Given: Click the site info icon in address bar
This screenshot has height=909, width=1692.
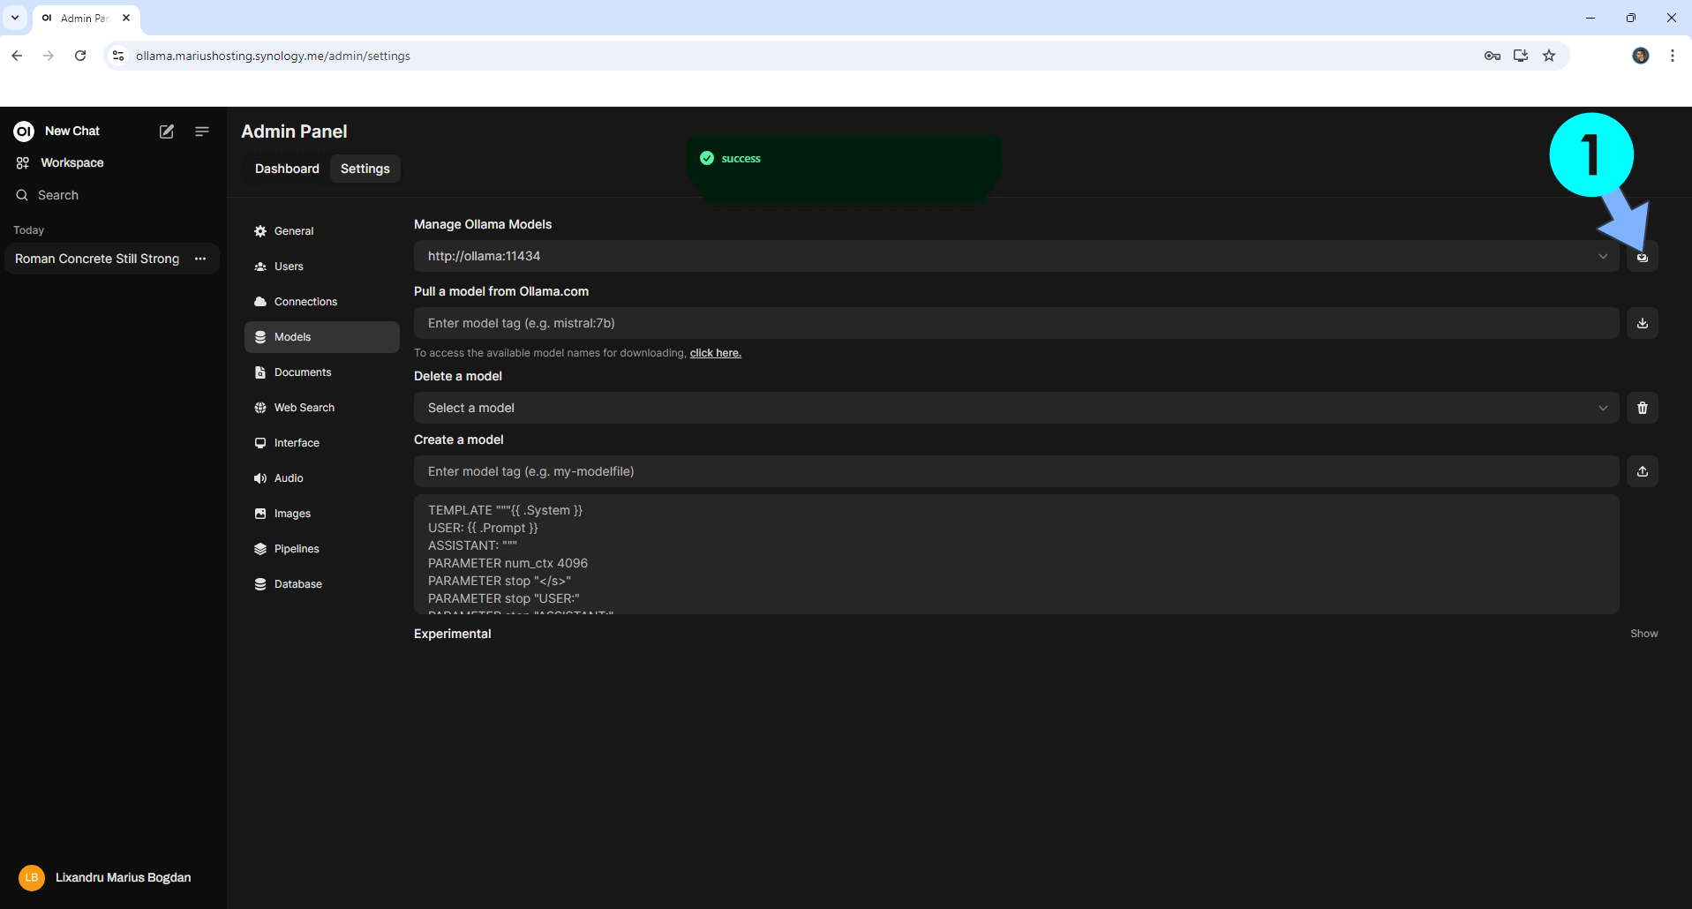Looking at the screenshot, I should [118, 56].
